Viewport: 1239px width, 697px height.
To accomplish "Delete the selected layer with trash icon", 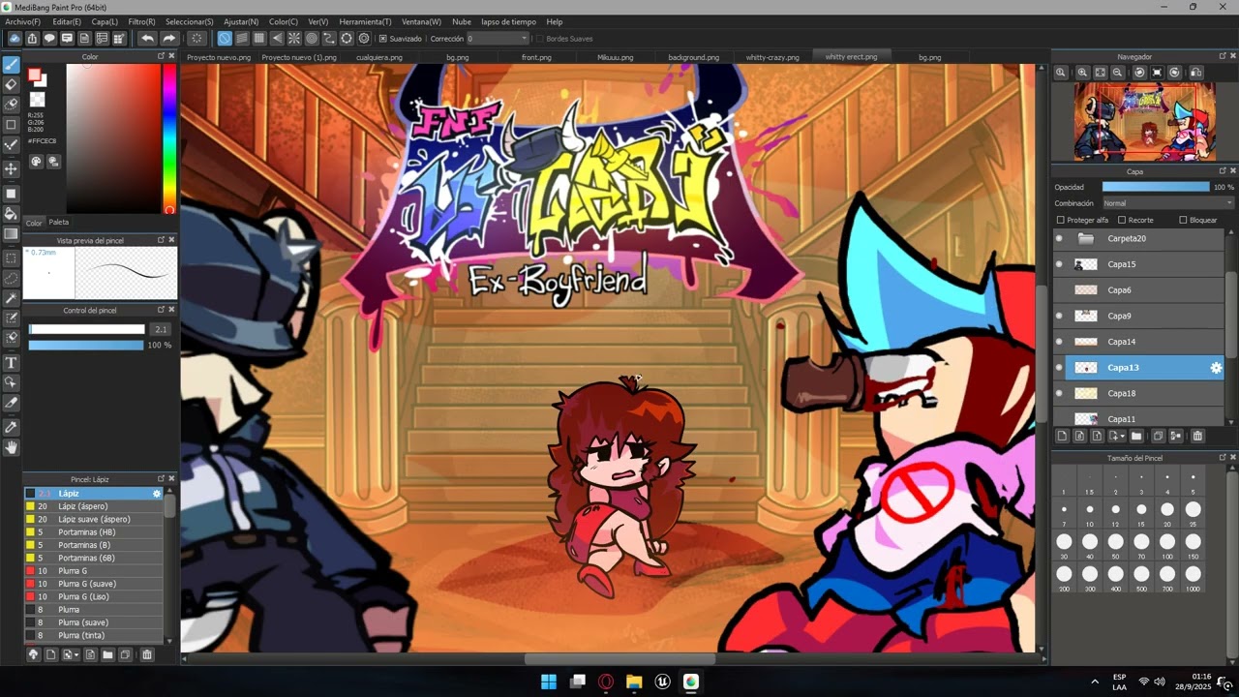I will point(1197,437).
